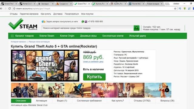Open the Системные требования tab
The image size is (194, 109).
click(89, 101)
